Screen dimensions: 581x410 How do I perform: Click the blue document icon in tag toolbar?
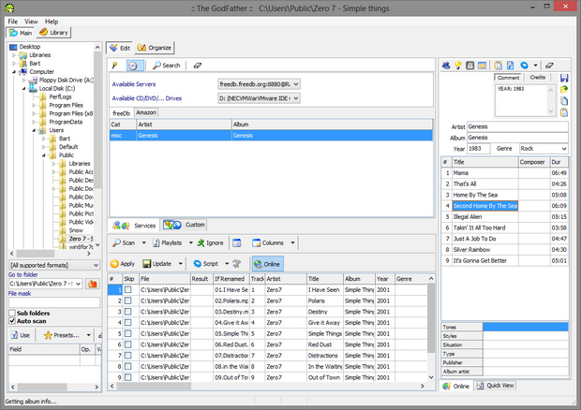pos(510,66)
